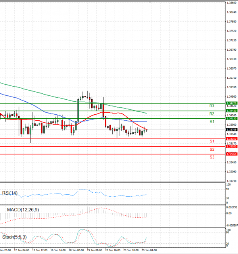Click the 16 Jan 16:00 time label
Viewport: 238px width, 254px height.
tap(58, 250)
